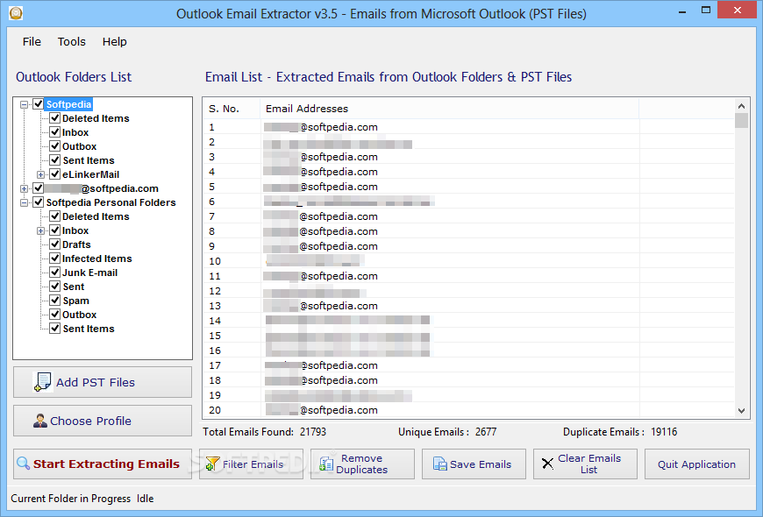Select email row number 1
763x517 pixels.
coord(468,127)
